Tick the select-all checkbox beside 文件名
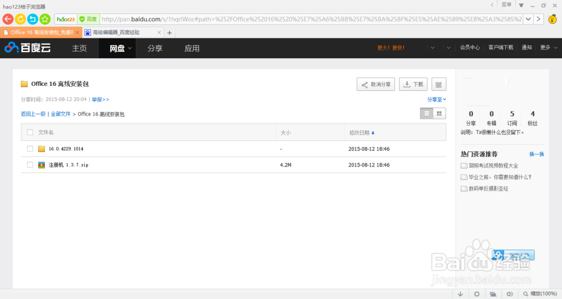 (30, 132)
